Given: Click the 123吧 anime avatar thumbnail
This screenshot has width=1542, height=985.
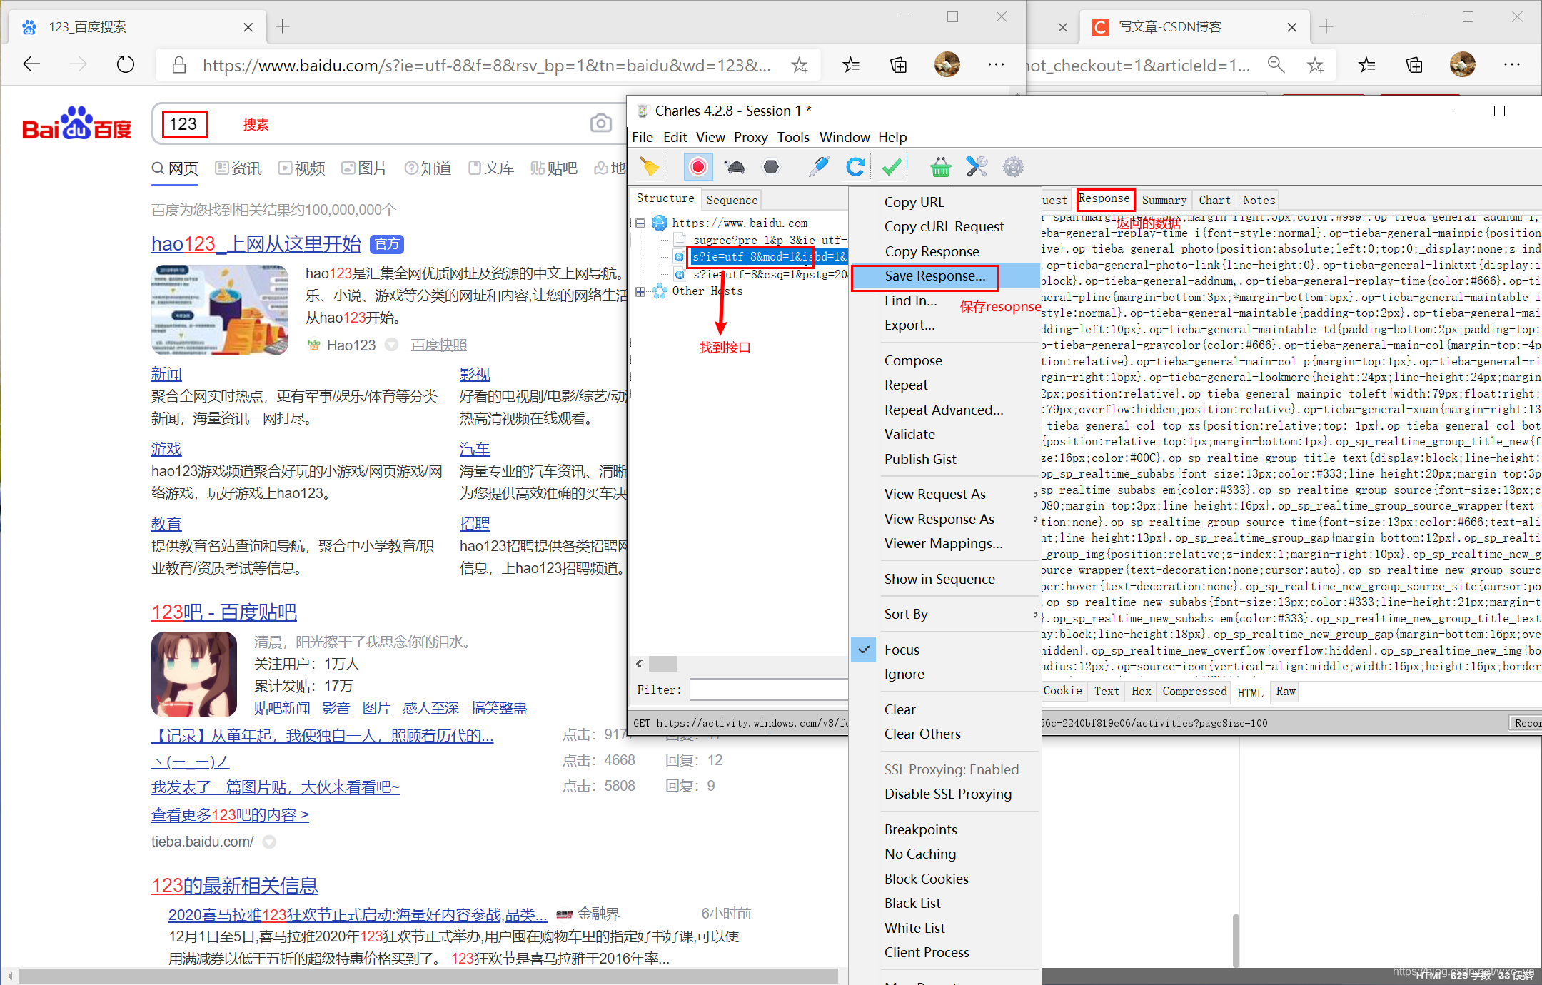Looking at the screenshot, I should (x=194, y=674).
